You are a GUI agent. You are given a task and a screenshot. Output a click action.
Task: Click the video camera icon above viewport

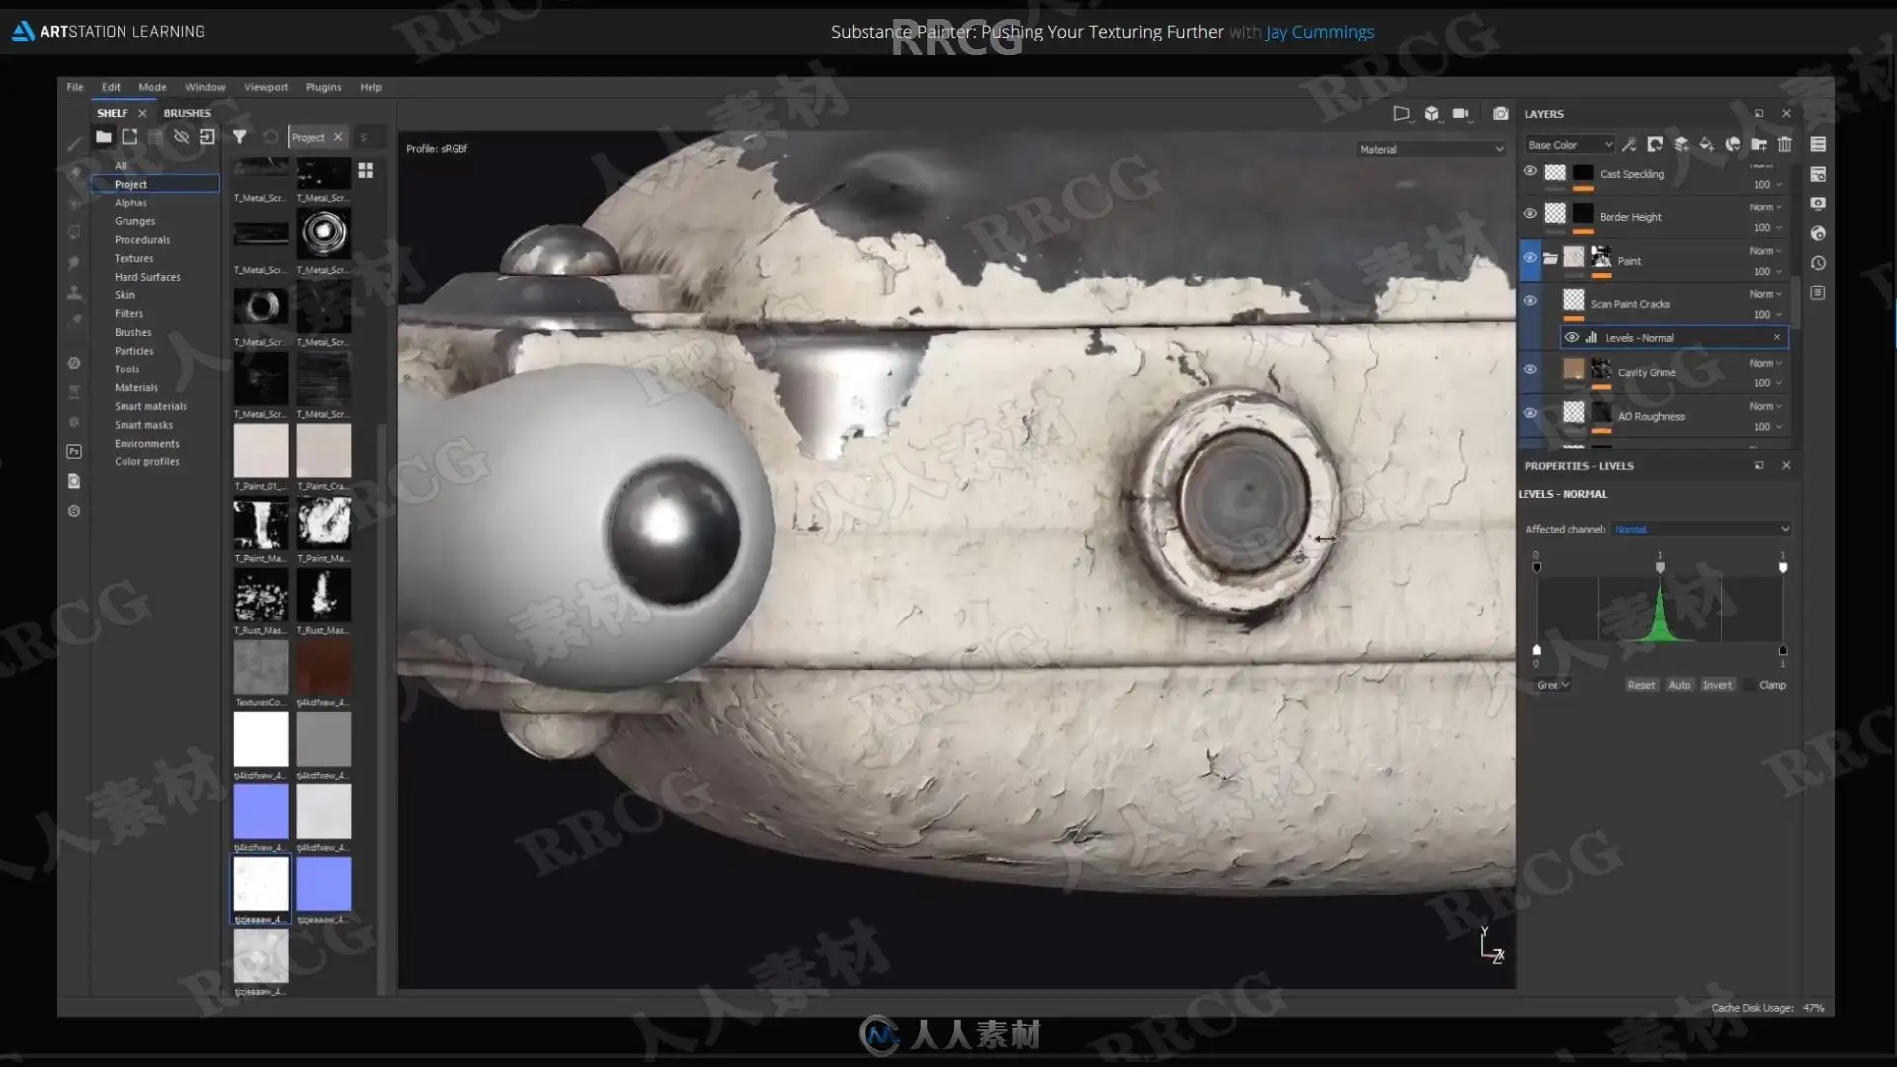(x=1461, y=114)
